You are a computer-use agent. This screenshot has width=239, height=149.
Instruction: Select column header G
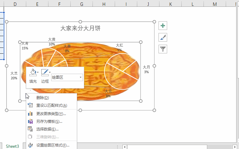(x=82, y=4)
